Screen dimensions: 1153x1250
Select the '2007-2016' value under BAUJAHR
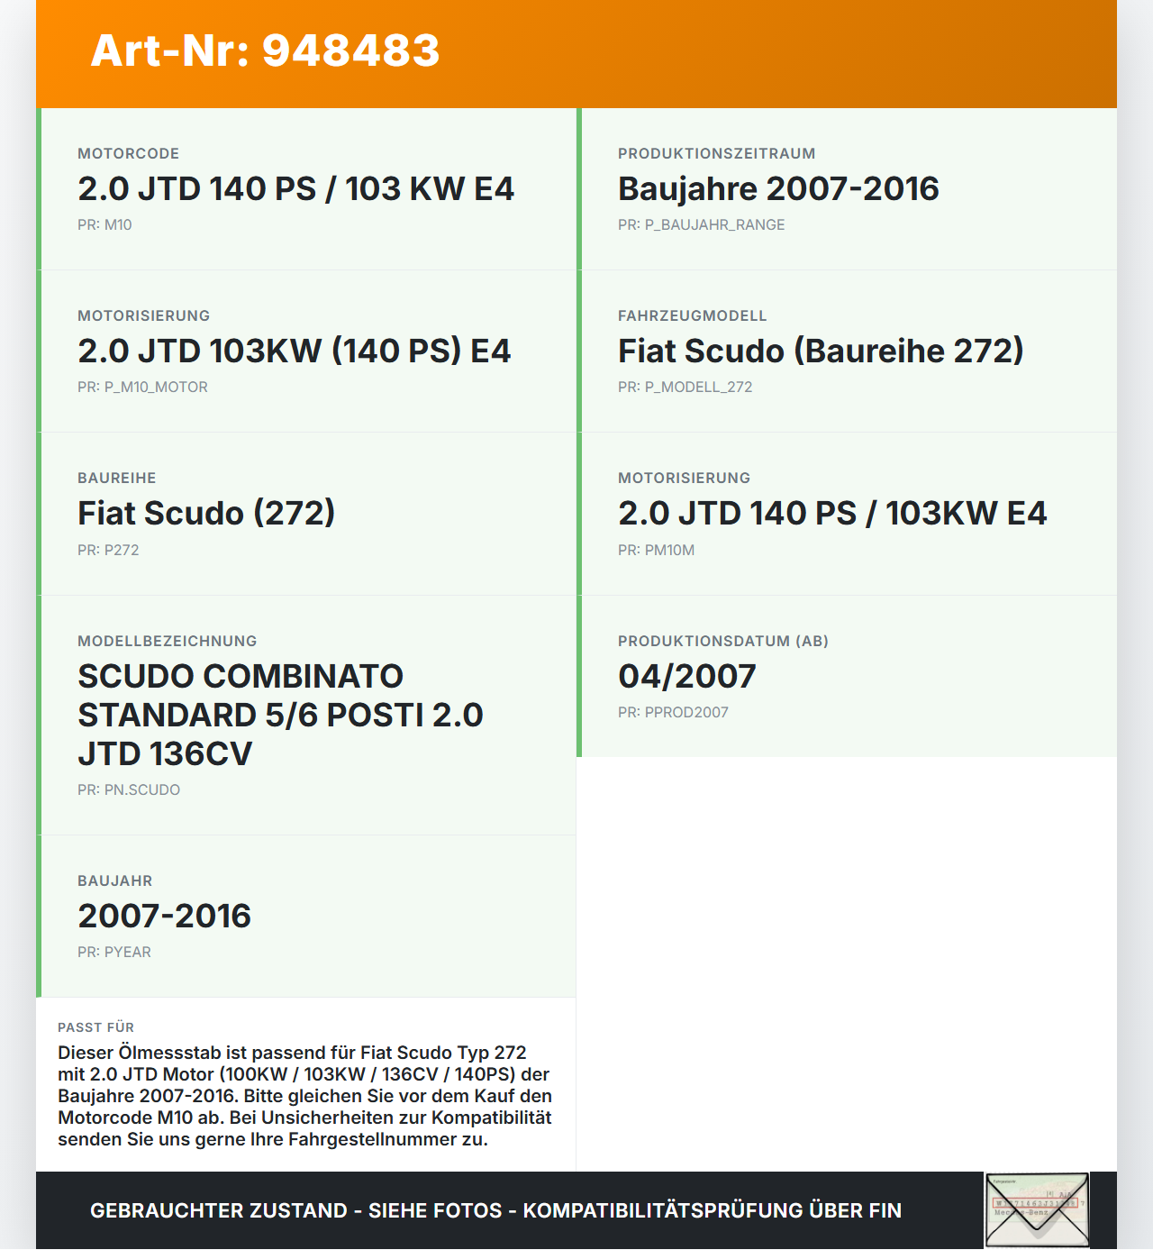point(165,917)
